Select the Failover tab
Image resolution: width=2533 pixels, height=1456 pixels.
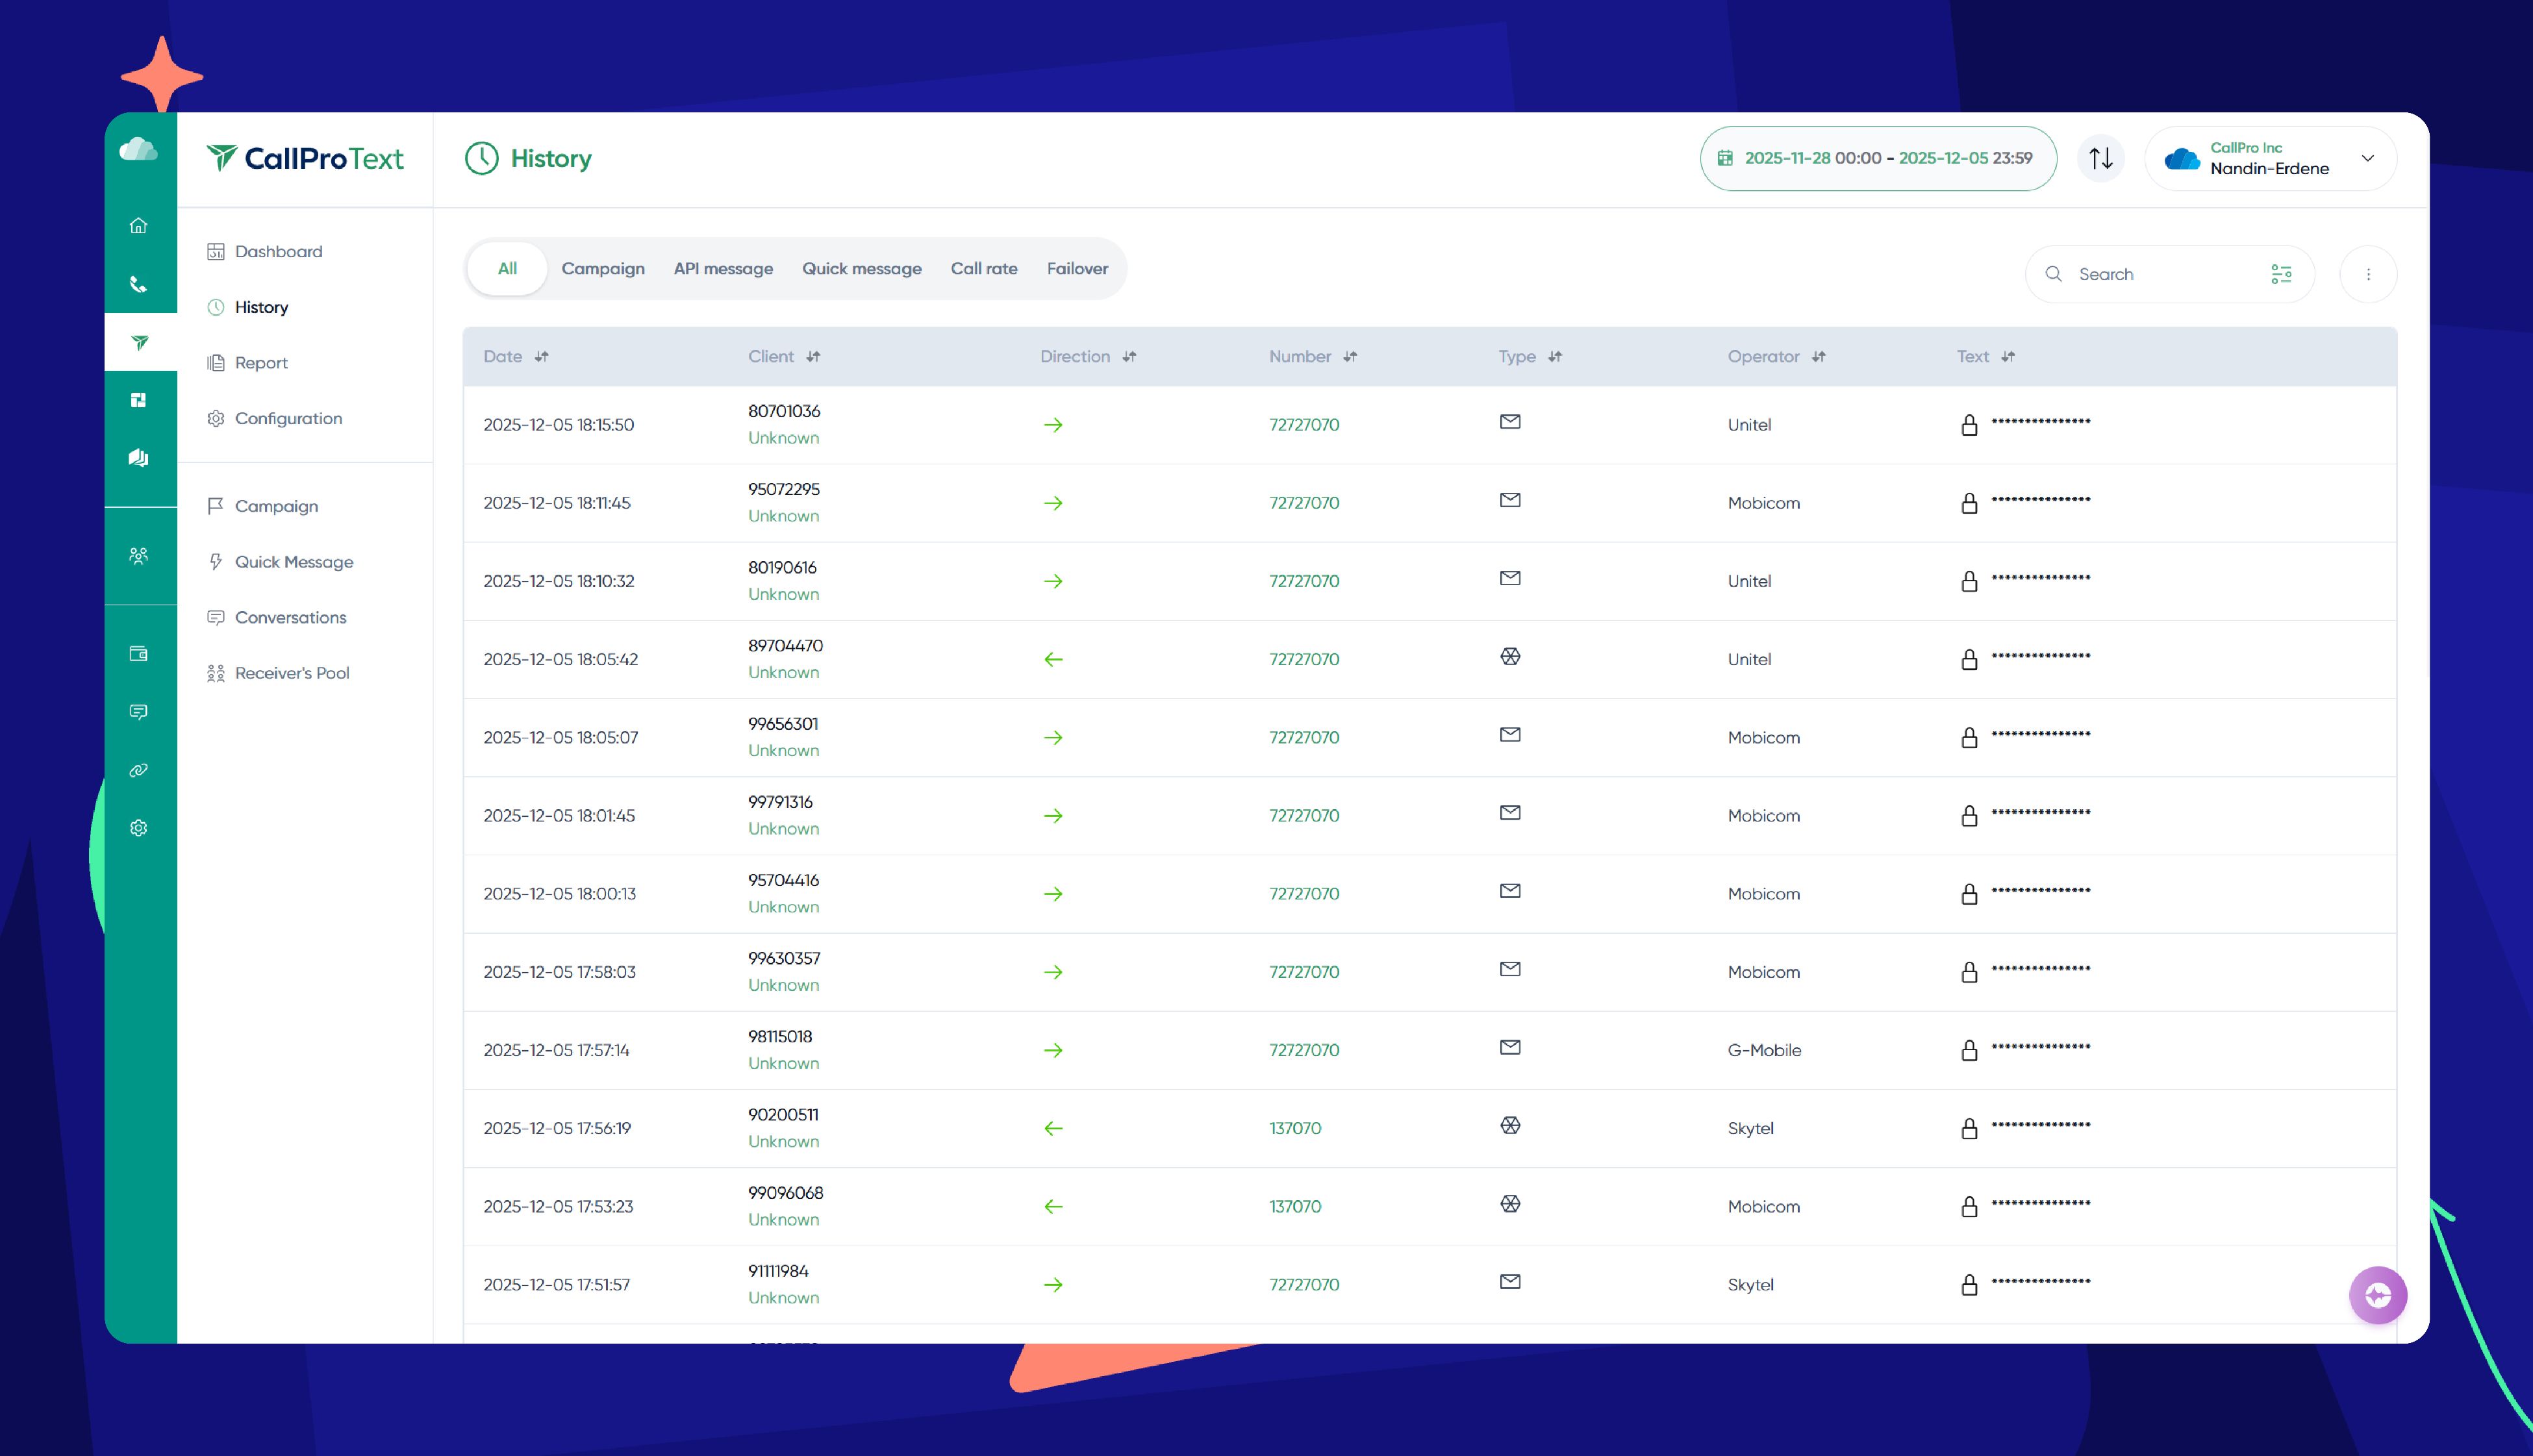[1077, 268]
